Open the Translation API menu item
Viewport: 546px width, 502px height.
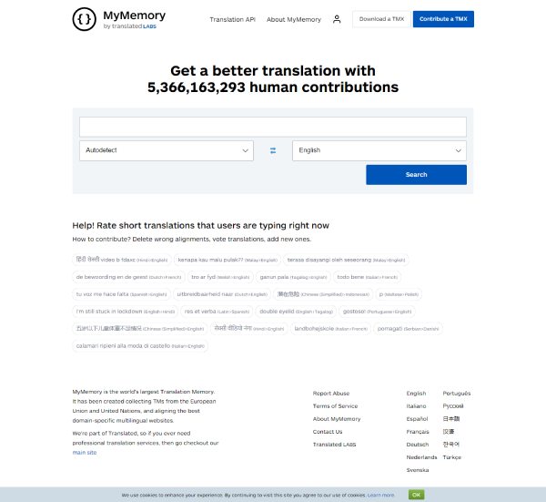pyautogui.click(x=232, y=19)
